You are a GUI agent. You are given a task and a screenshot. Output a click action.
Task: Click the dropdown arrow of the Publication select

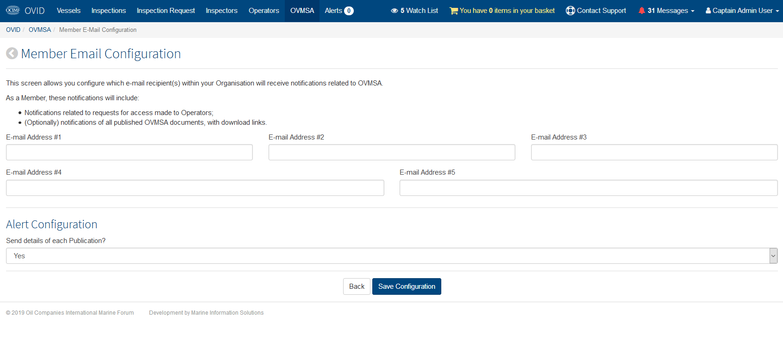[773, 256]
